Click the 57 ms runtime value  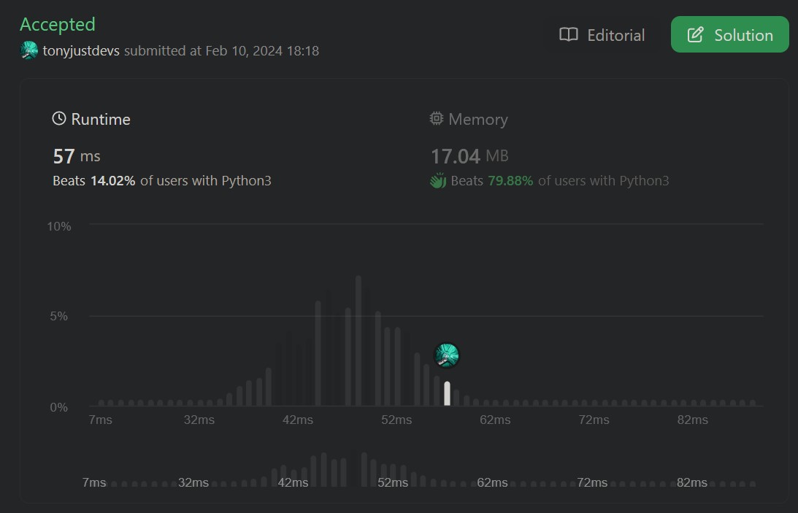pos(77,156)
